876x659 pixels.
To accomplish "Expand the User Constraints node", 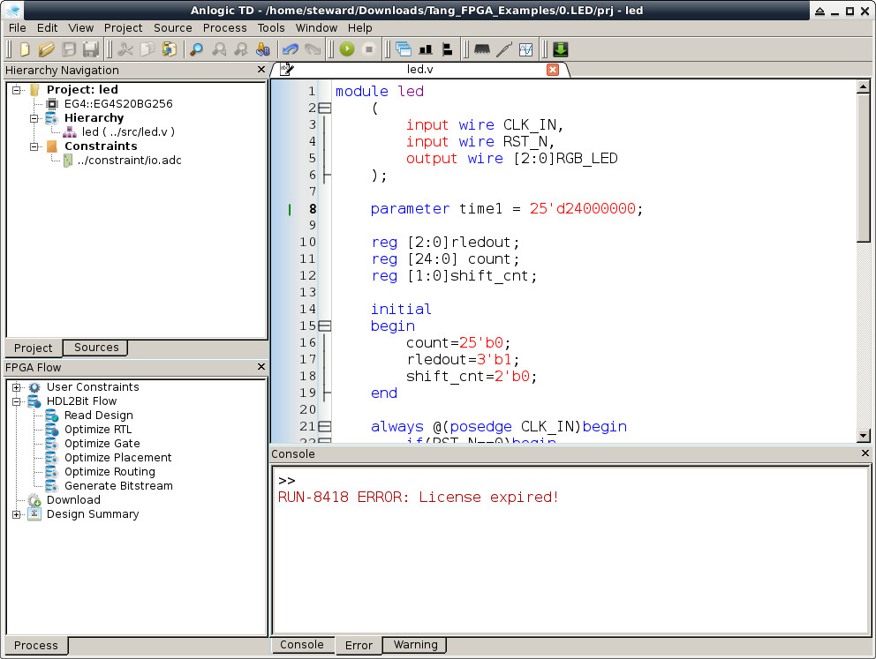I will click(x=17, y=387).
